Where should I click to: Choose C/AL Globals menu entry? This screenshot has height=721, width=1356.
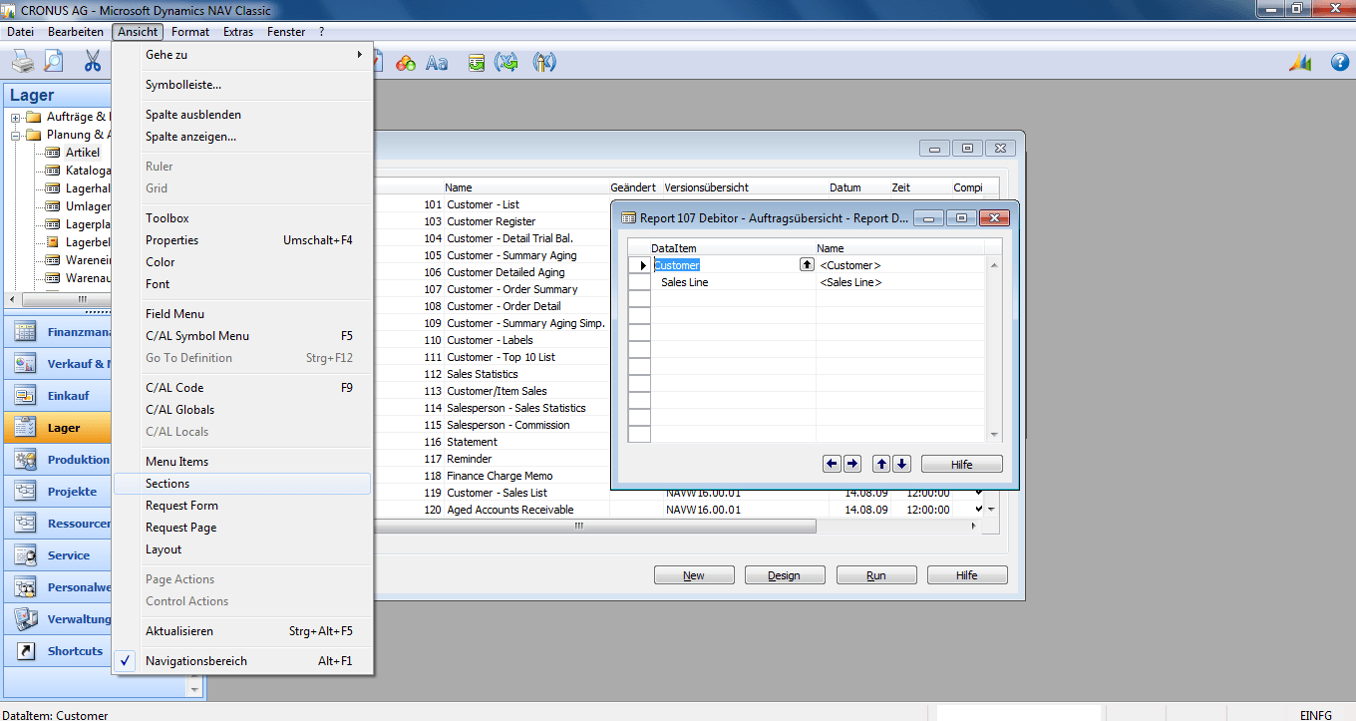click(x=244, y=410)
